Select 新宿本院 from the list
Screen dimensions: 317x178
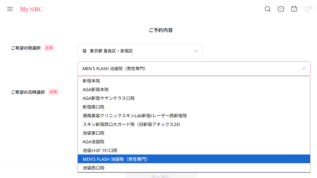tap(194, 81)
